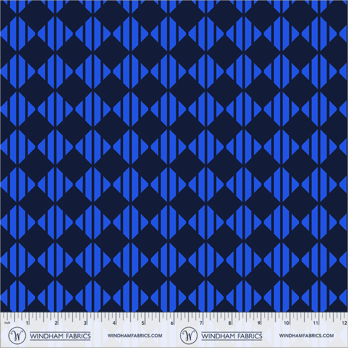The width and height of the screenshot is (348, 348).
Task: Open the WINDHAMFABRICS.COM link under the 11-inch mark
Action: point(307,336)
